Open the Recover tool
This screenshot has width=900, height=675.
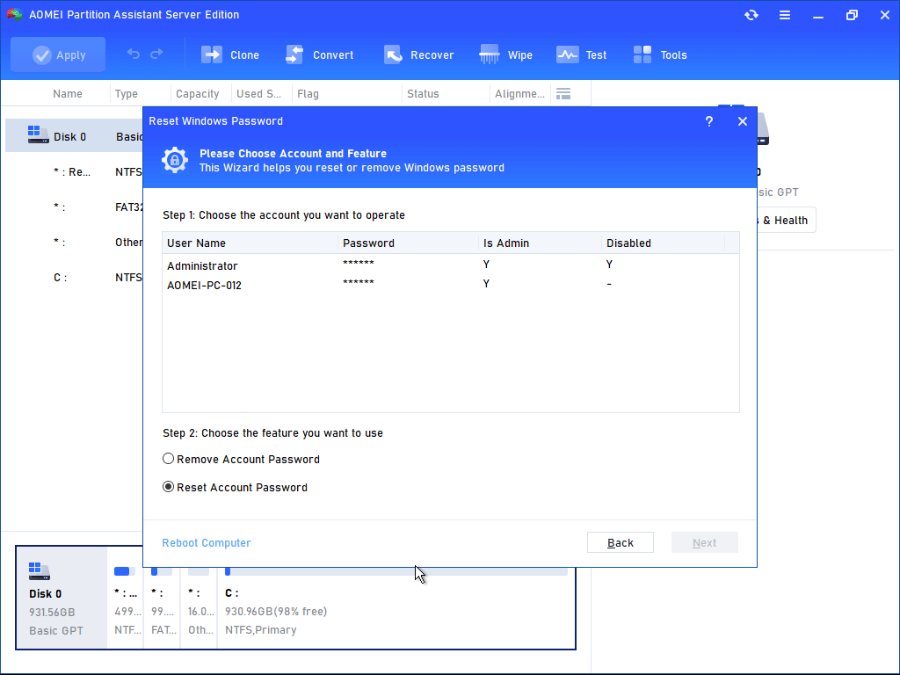pyautogui.click(x=418, y=55)
